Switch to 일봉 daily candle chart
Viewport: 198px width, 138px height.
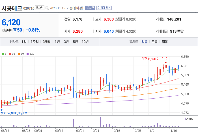pos(144,42)
